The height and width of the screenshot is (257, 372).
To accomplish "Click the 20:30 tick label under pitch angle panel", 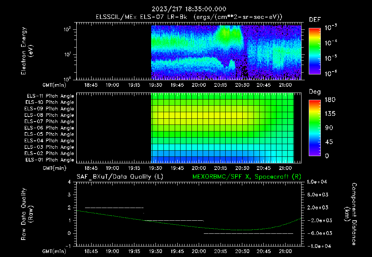I will pyautogui.click(x=242, y=168).
